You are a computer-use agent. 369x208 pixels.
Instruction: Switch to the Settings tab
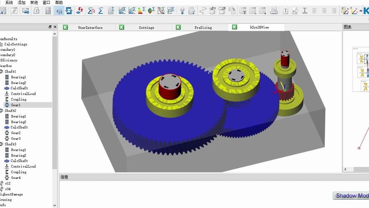pos(146,27)
